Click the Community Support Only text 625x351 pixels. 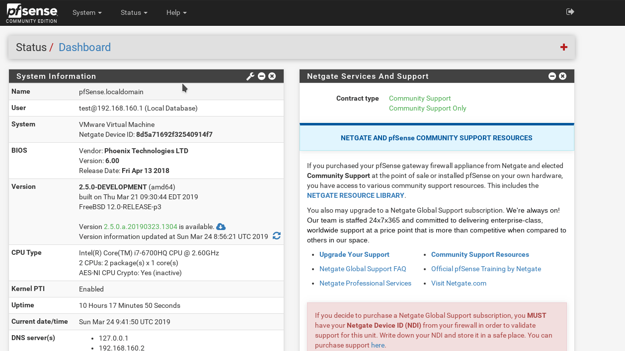[x=428, y=108]
